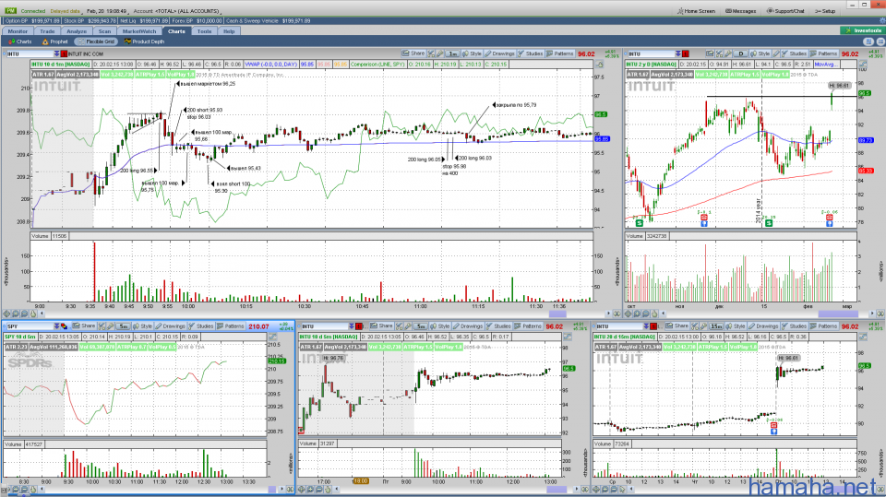Open Support/Chat
The height and width of the screenshot is (497, 886).
point(784,11)
